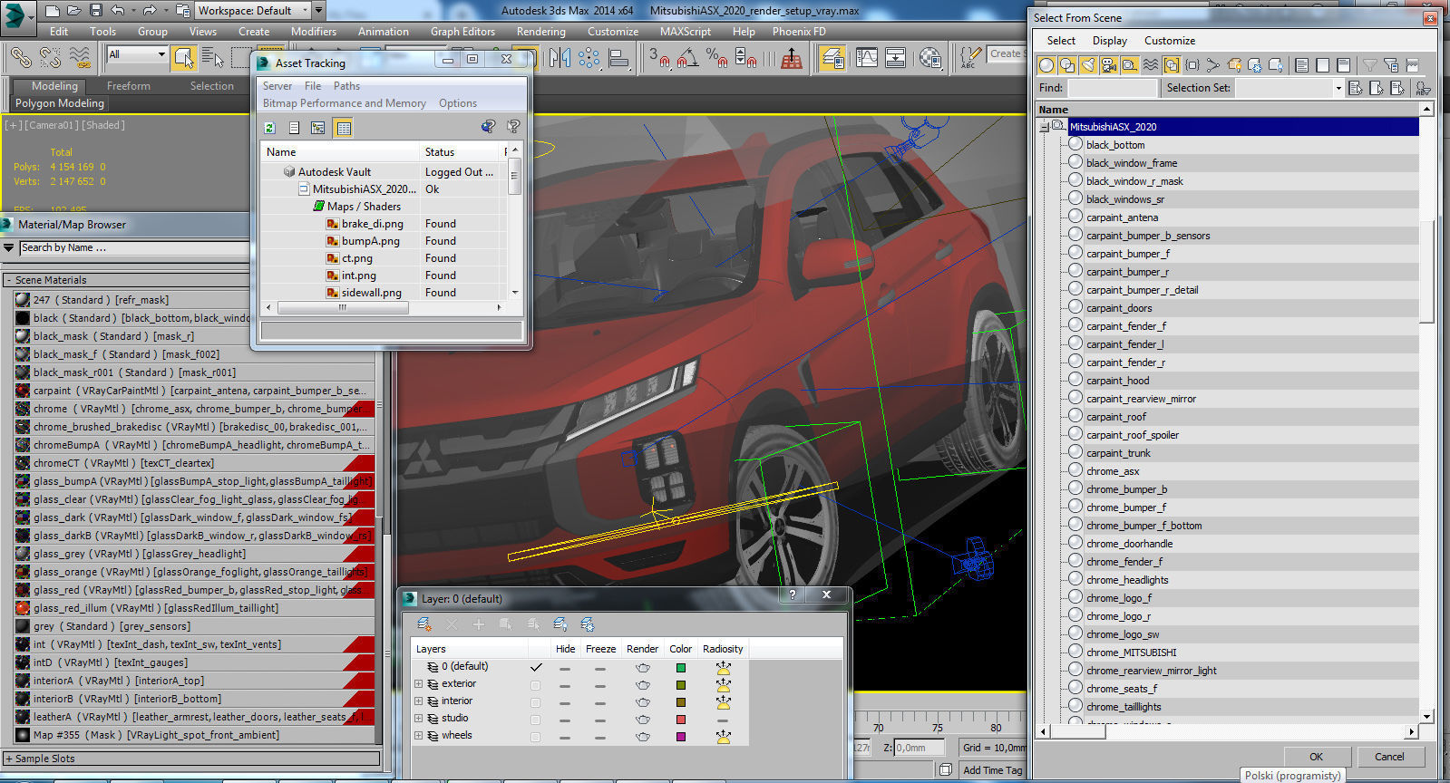Click OK in Select From Scene dialog
Viewport: 1450px width, 783px height.
coord(1316,757)
